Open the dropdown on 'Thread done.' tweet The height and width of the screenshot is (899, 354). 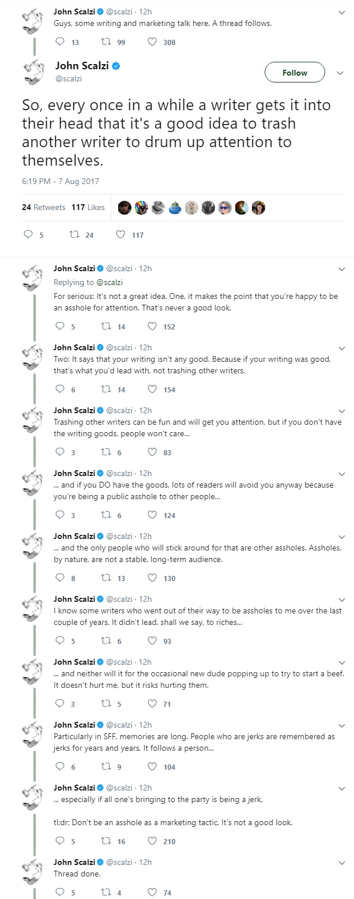342,862
